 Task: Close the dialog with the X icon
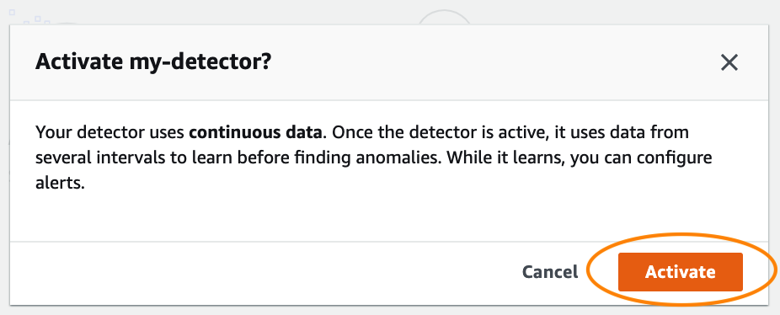[x=729, y=62]
